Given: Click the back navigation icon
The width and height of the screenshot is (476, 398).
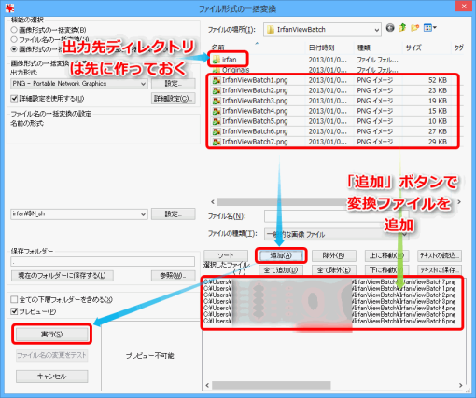Looking at the screenshot, I should (x=390, y=28).
